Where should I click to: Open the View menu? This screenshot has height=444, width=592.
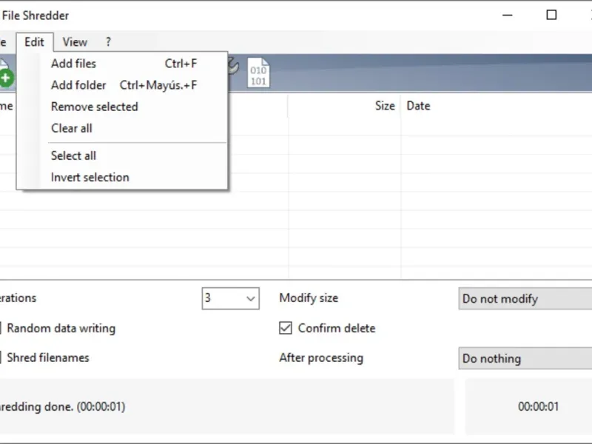(75, 42)
